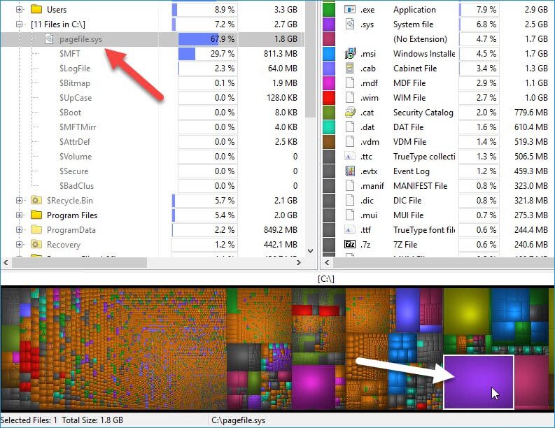Click the Recovery folder icon
This screenshot has height=428, width=555.
[x=36, y=244]
